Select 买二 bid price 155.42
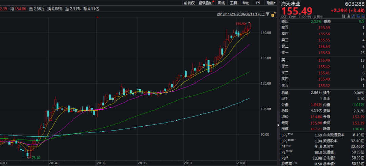Screen dimensions: 366x166 click(324, 67)
